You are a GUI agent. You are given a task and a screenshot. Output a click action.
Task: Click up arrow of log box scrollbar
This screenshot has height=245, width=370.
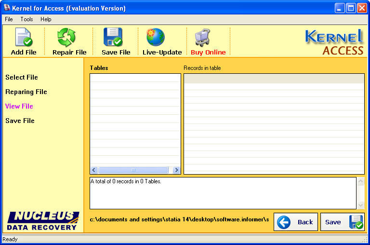[360, 181]
